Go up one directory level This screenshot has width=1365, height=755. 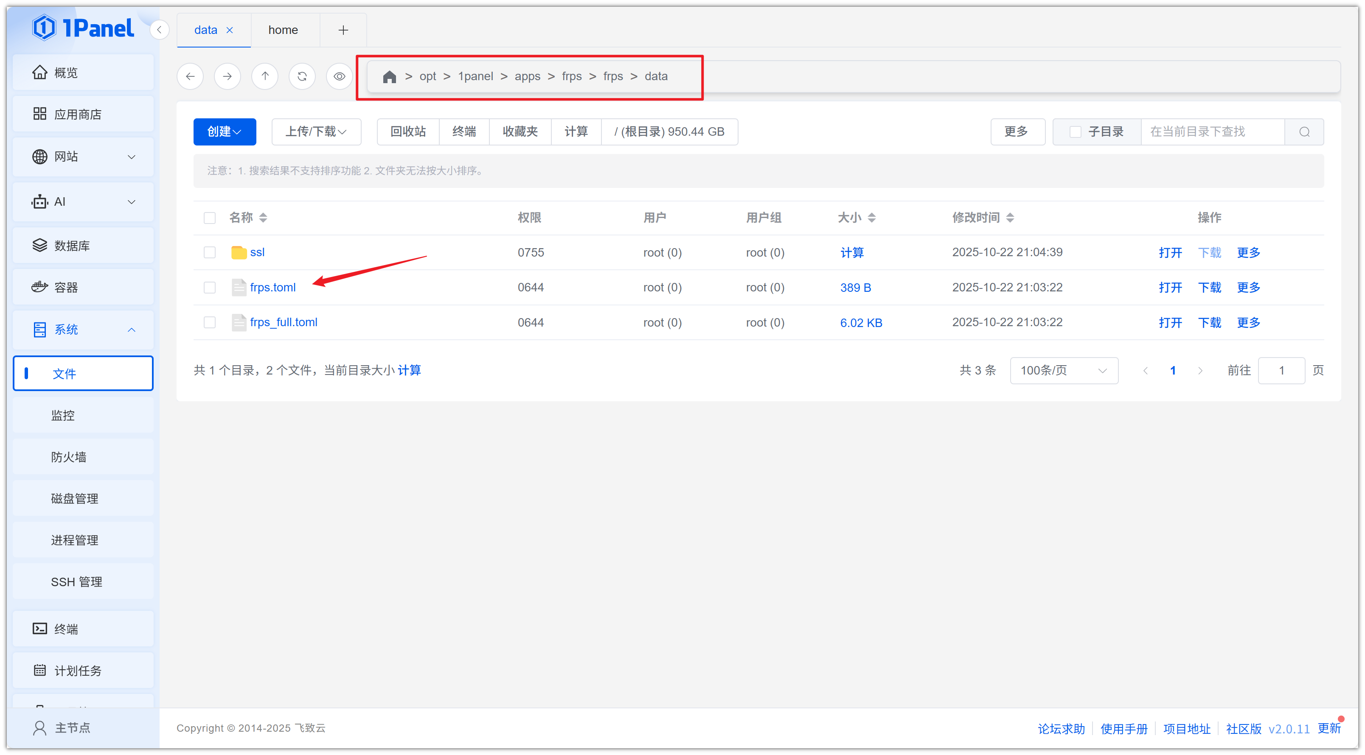(265, 76)
